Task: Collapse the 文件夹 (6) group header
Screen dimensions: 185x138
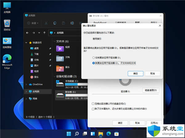Action: coord(55,41)
